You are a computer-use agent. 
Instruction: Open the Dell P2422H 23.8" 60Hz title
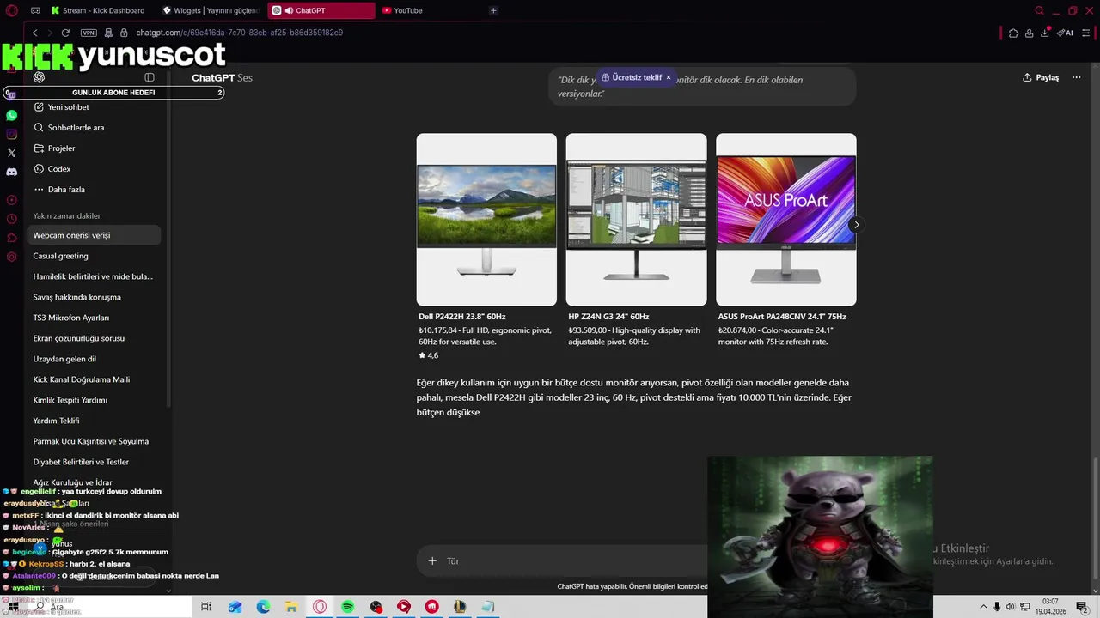pyautogui.click(x=462, y=317)
